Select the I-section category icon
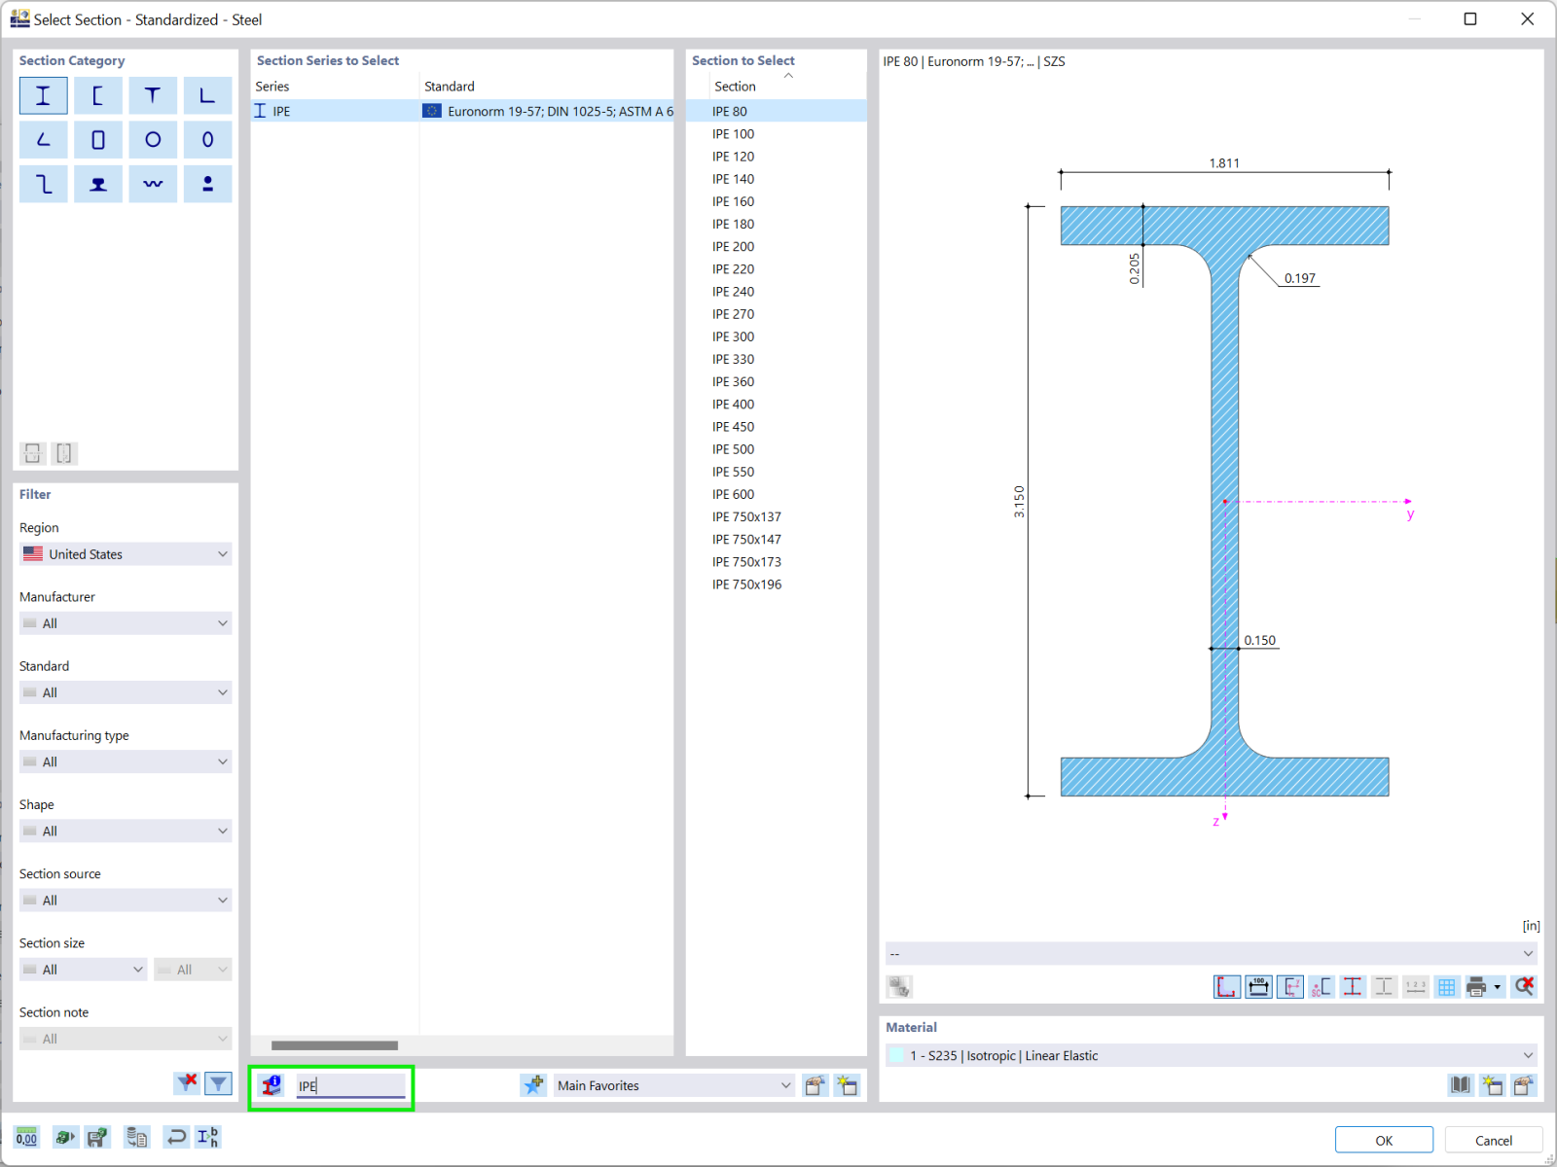This screenshot has height=1167, width=1557. point(44,95)
